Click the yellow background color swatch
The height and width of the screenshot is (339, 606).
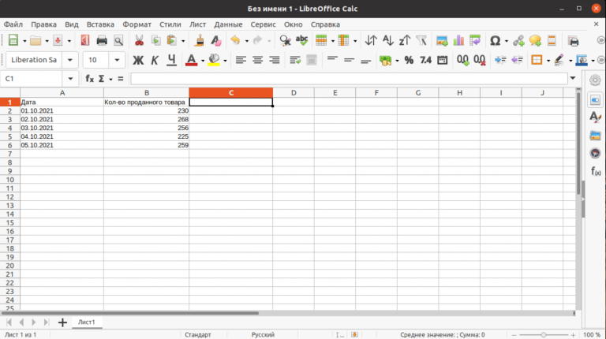click(x=213, y=60)
